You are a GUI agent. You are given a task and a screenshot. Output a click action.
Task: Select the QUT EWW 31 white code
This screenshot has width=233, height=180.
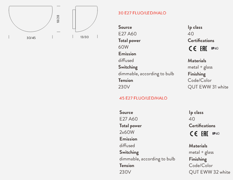point(208,87)
